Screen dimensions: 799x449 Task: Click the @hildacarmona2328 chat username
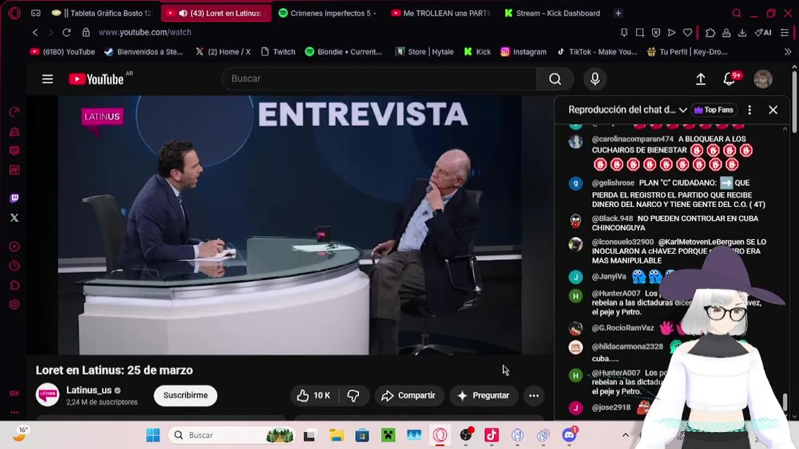627,347
